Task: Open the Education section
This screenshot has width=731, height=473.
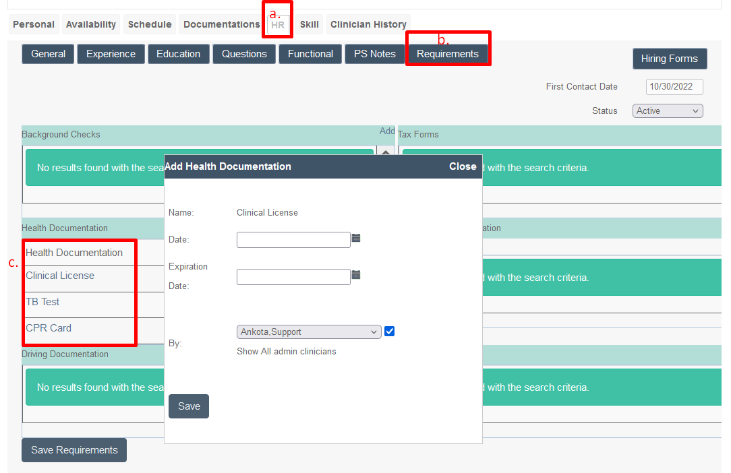Action: [x=179, y=54]
